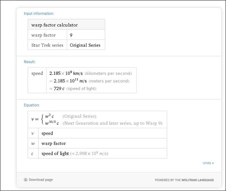Expand the Units » link
The width and height of the screenshot is (226, 191).
click(208, 163)
